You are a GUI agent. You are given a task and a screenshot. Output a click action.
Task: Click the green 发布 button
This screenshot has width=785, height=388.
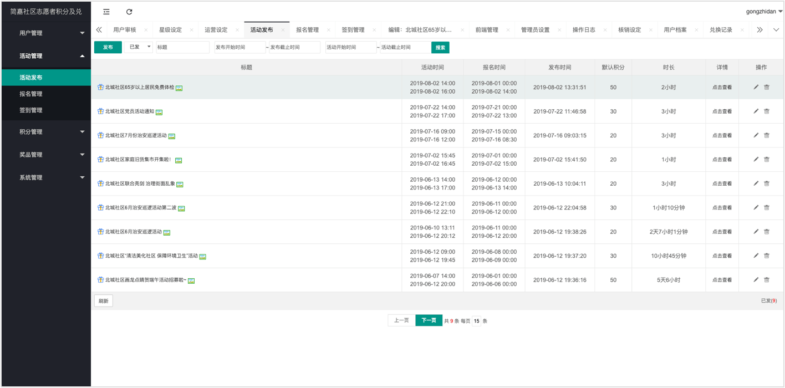coord(108,47)
